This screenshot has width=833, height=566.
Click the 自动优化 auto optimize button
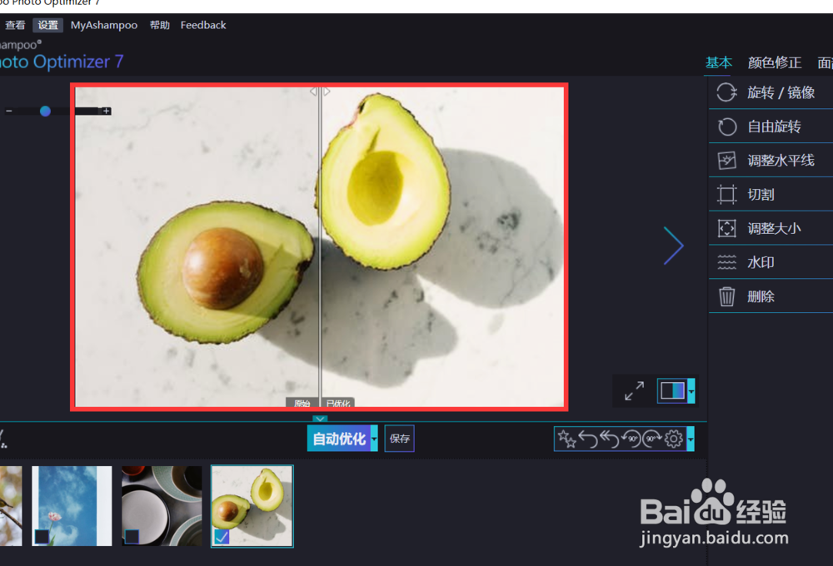[339, 439]
